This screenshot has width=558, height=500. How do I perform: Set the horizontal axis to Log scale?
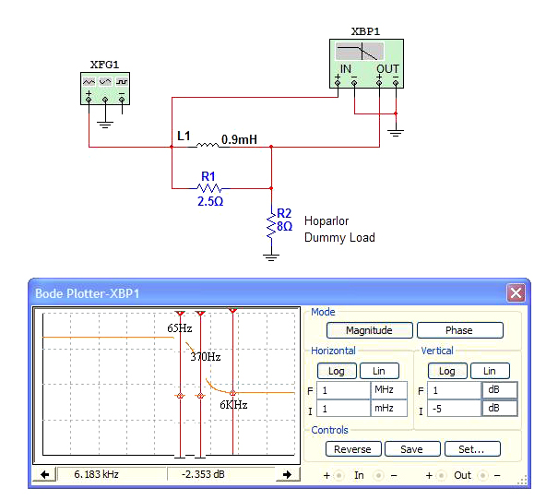336,371
